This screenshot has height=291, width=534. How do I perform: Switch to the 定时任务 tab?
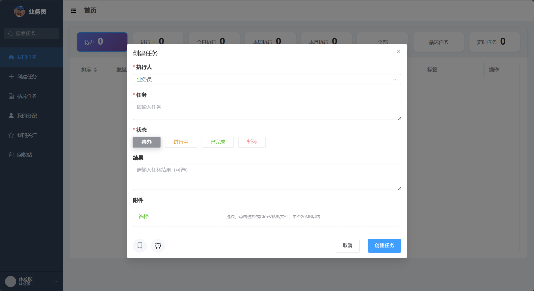494,42
